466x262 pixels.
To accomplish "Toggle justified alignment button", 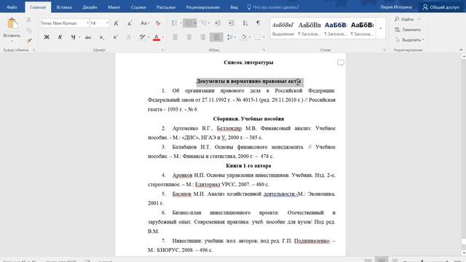I will 216,37.
